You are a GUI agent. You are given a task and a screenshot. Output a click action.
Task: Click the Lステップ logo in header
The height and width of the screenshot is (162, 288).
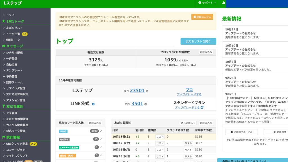pos(12,3)
